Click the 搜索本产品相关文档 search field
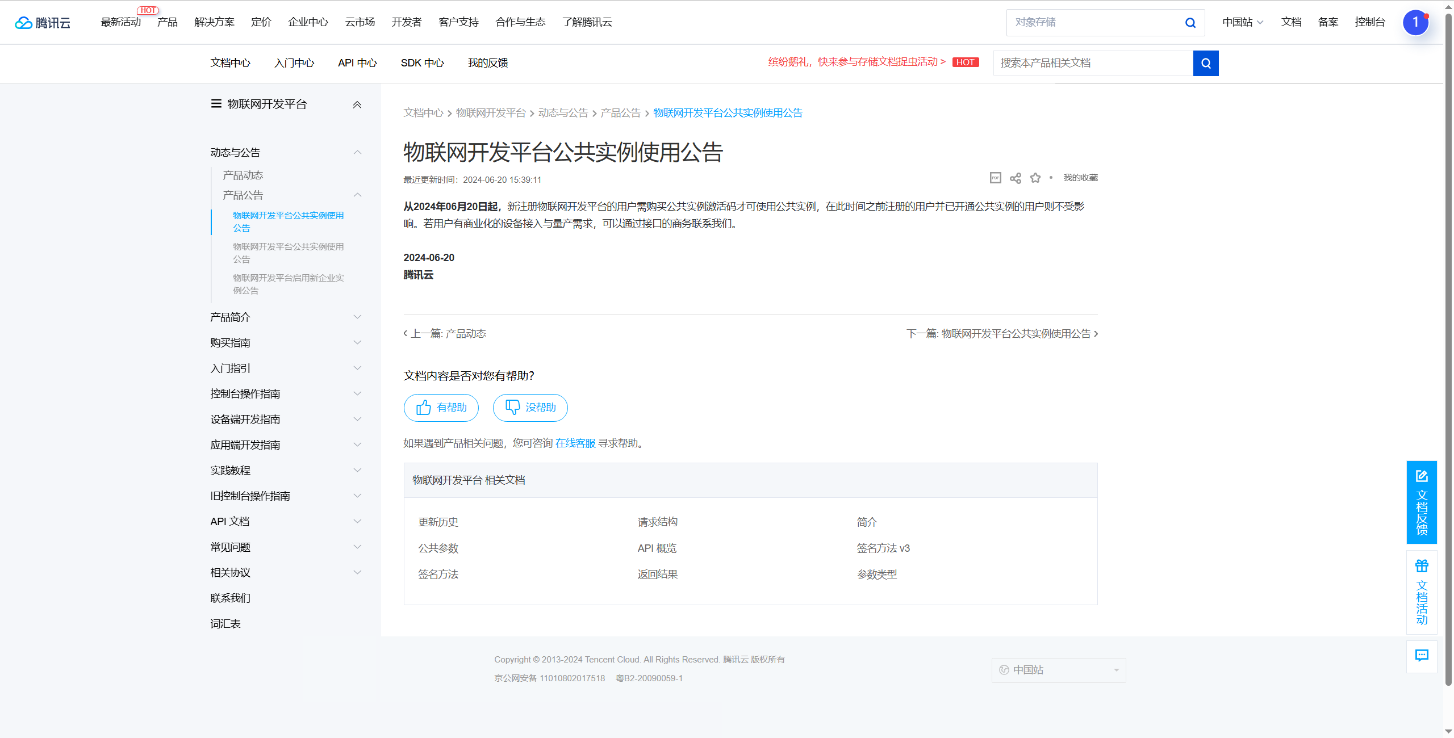 click(x=1093, y=63)
